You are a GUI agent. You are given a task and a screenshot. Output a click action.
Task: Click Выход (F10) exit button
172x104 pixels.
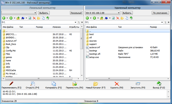click(159, 85)
